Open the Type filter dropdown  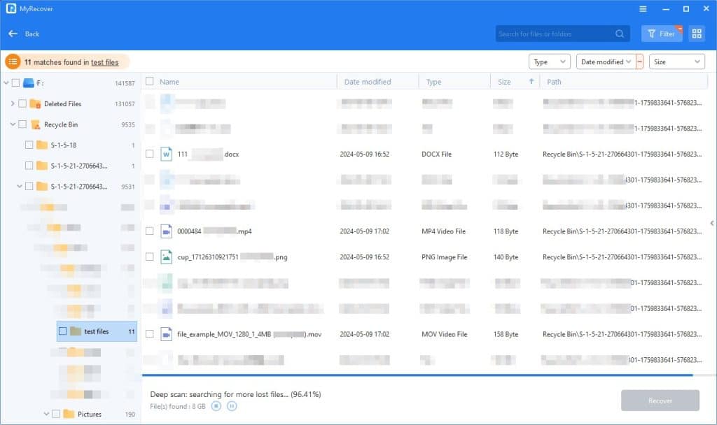coord(549,62)
